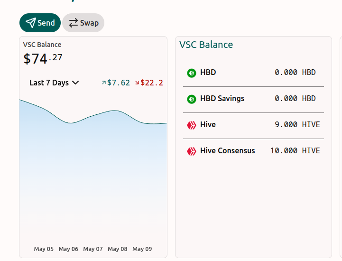Click the 0.000 HBD value in HBD Savings row
The width and height of the screenshot is (342, 261).
click(x=295, y=98)
